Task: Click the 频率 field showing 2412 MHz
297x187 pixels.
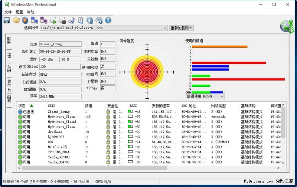Action: tap(61, 96)
